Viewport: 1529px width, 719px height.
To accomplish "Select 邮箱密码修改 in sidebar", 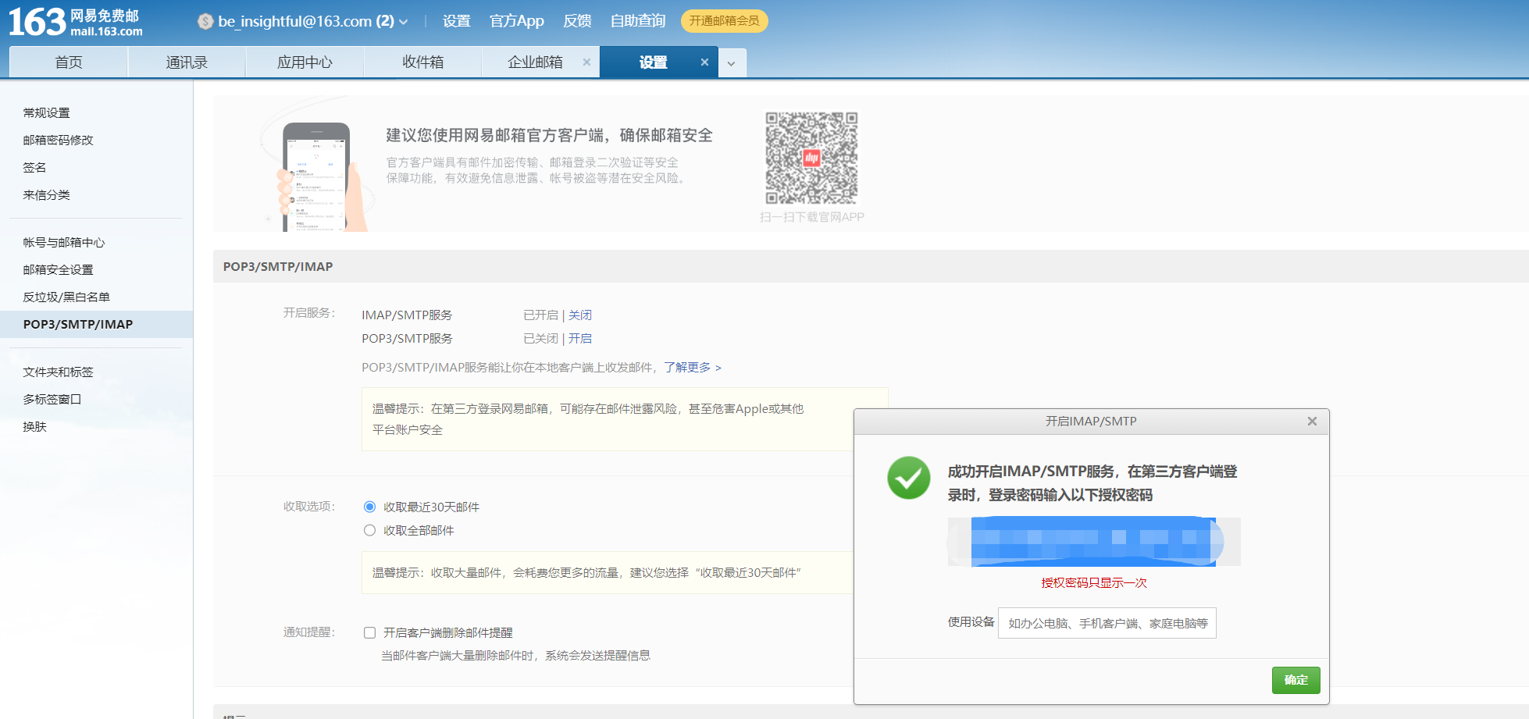I will click(59, 140).
